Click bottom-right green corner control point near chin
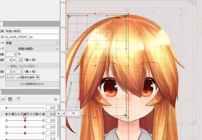Viewport: 202px width, 140px height. (x=126, y=116)
